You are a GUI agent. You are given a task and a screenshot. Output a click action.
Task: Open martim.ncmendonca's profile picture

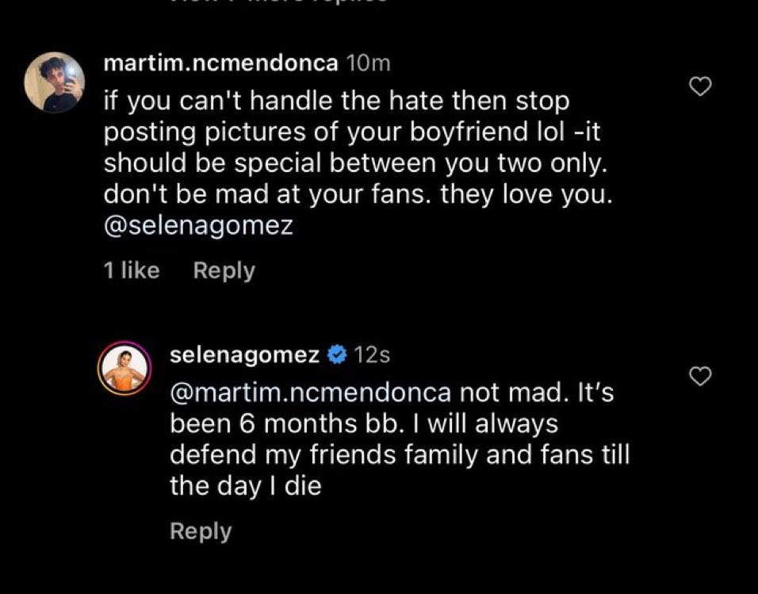click(x=55, y=82)
